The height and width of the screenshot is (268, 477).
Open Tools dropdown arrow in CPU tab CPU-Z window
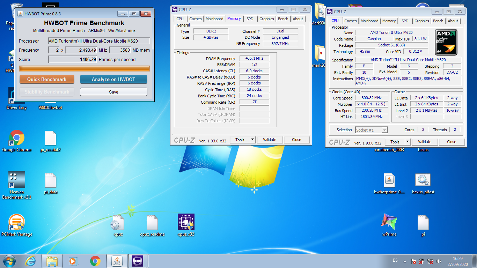tap(408, 142)
